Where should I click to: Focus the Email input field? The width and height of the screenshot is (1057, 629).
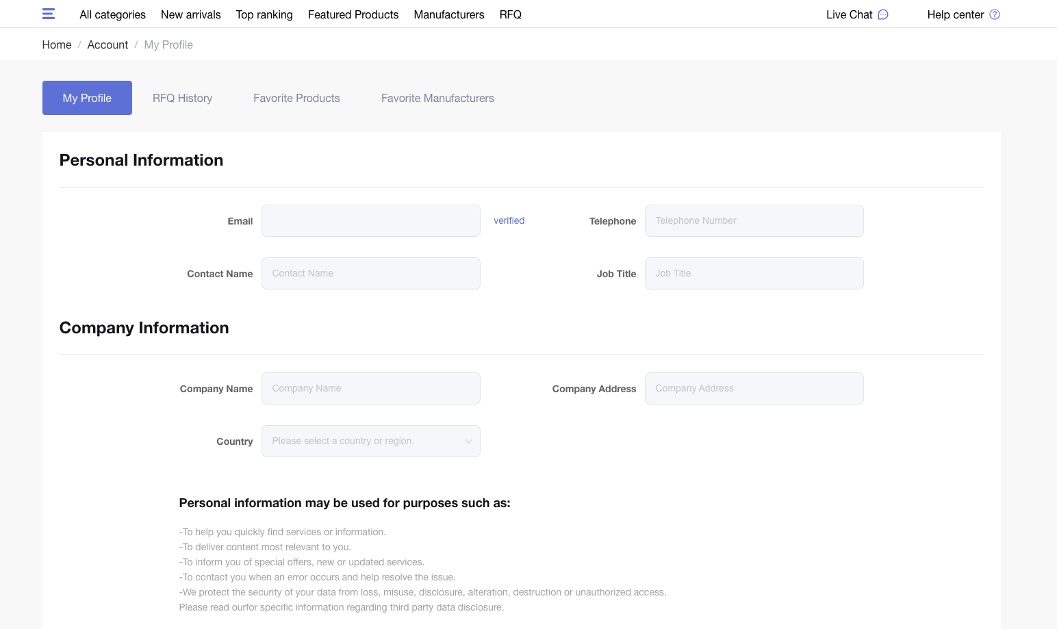[371, 220]
